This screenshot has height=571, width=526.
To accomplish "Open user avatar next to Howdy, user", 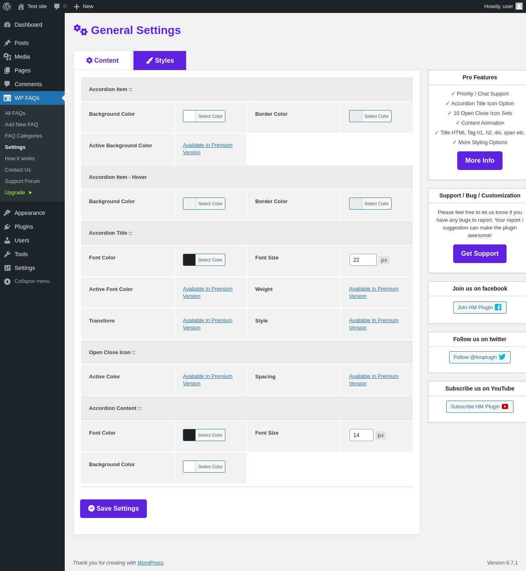I will [519, 6].
